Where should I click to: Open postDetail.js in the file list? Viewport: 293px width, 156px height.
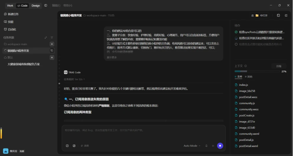coord(246,140)
